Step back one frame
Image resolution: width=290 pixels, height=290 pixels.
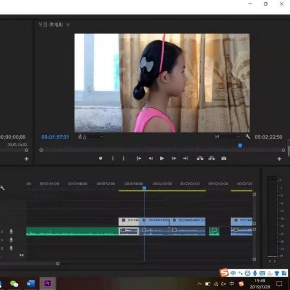coord(151,159)
